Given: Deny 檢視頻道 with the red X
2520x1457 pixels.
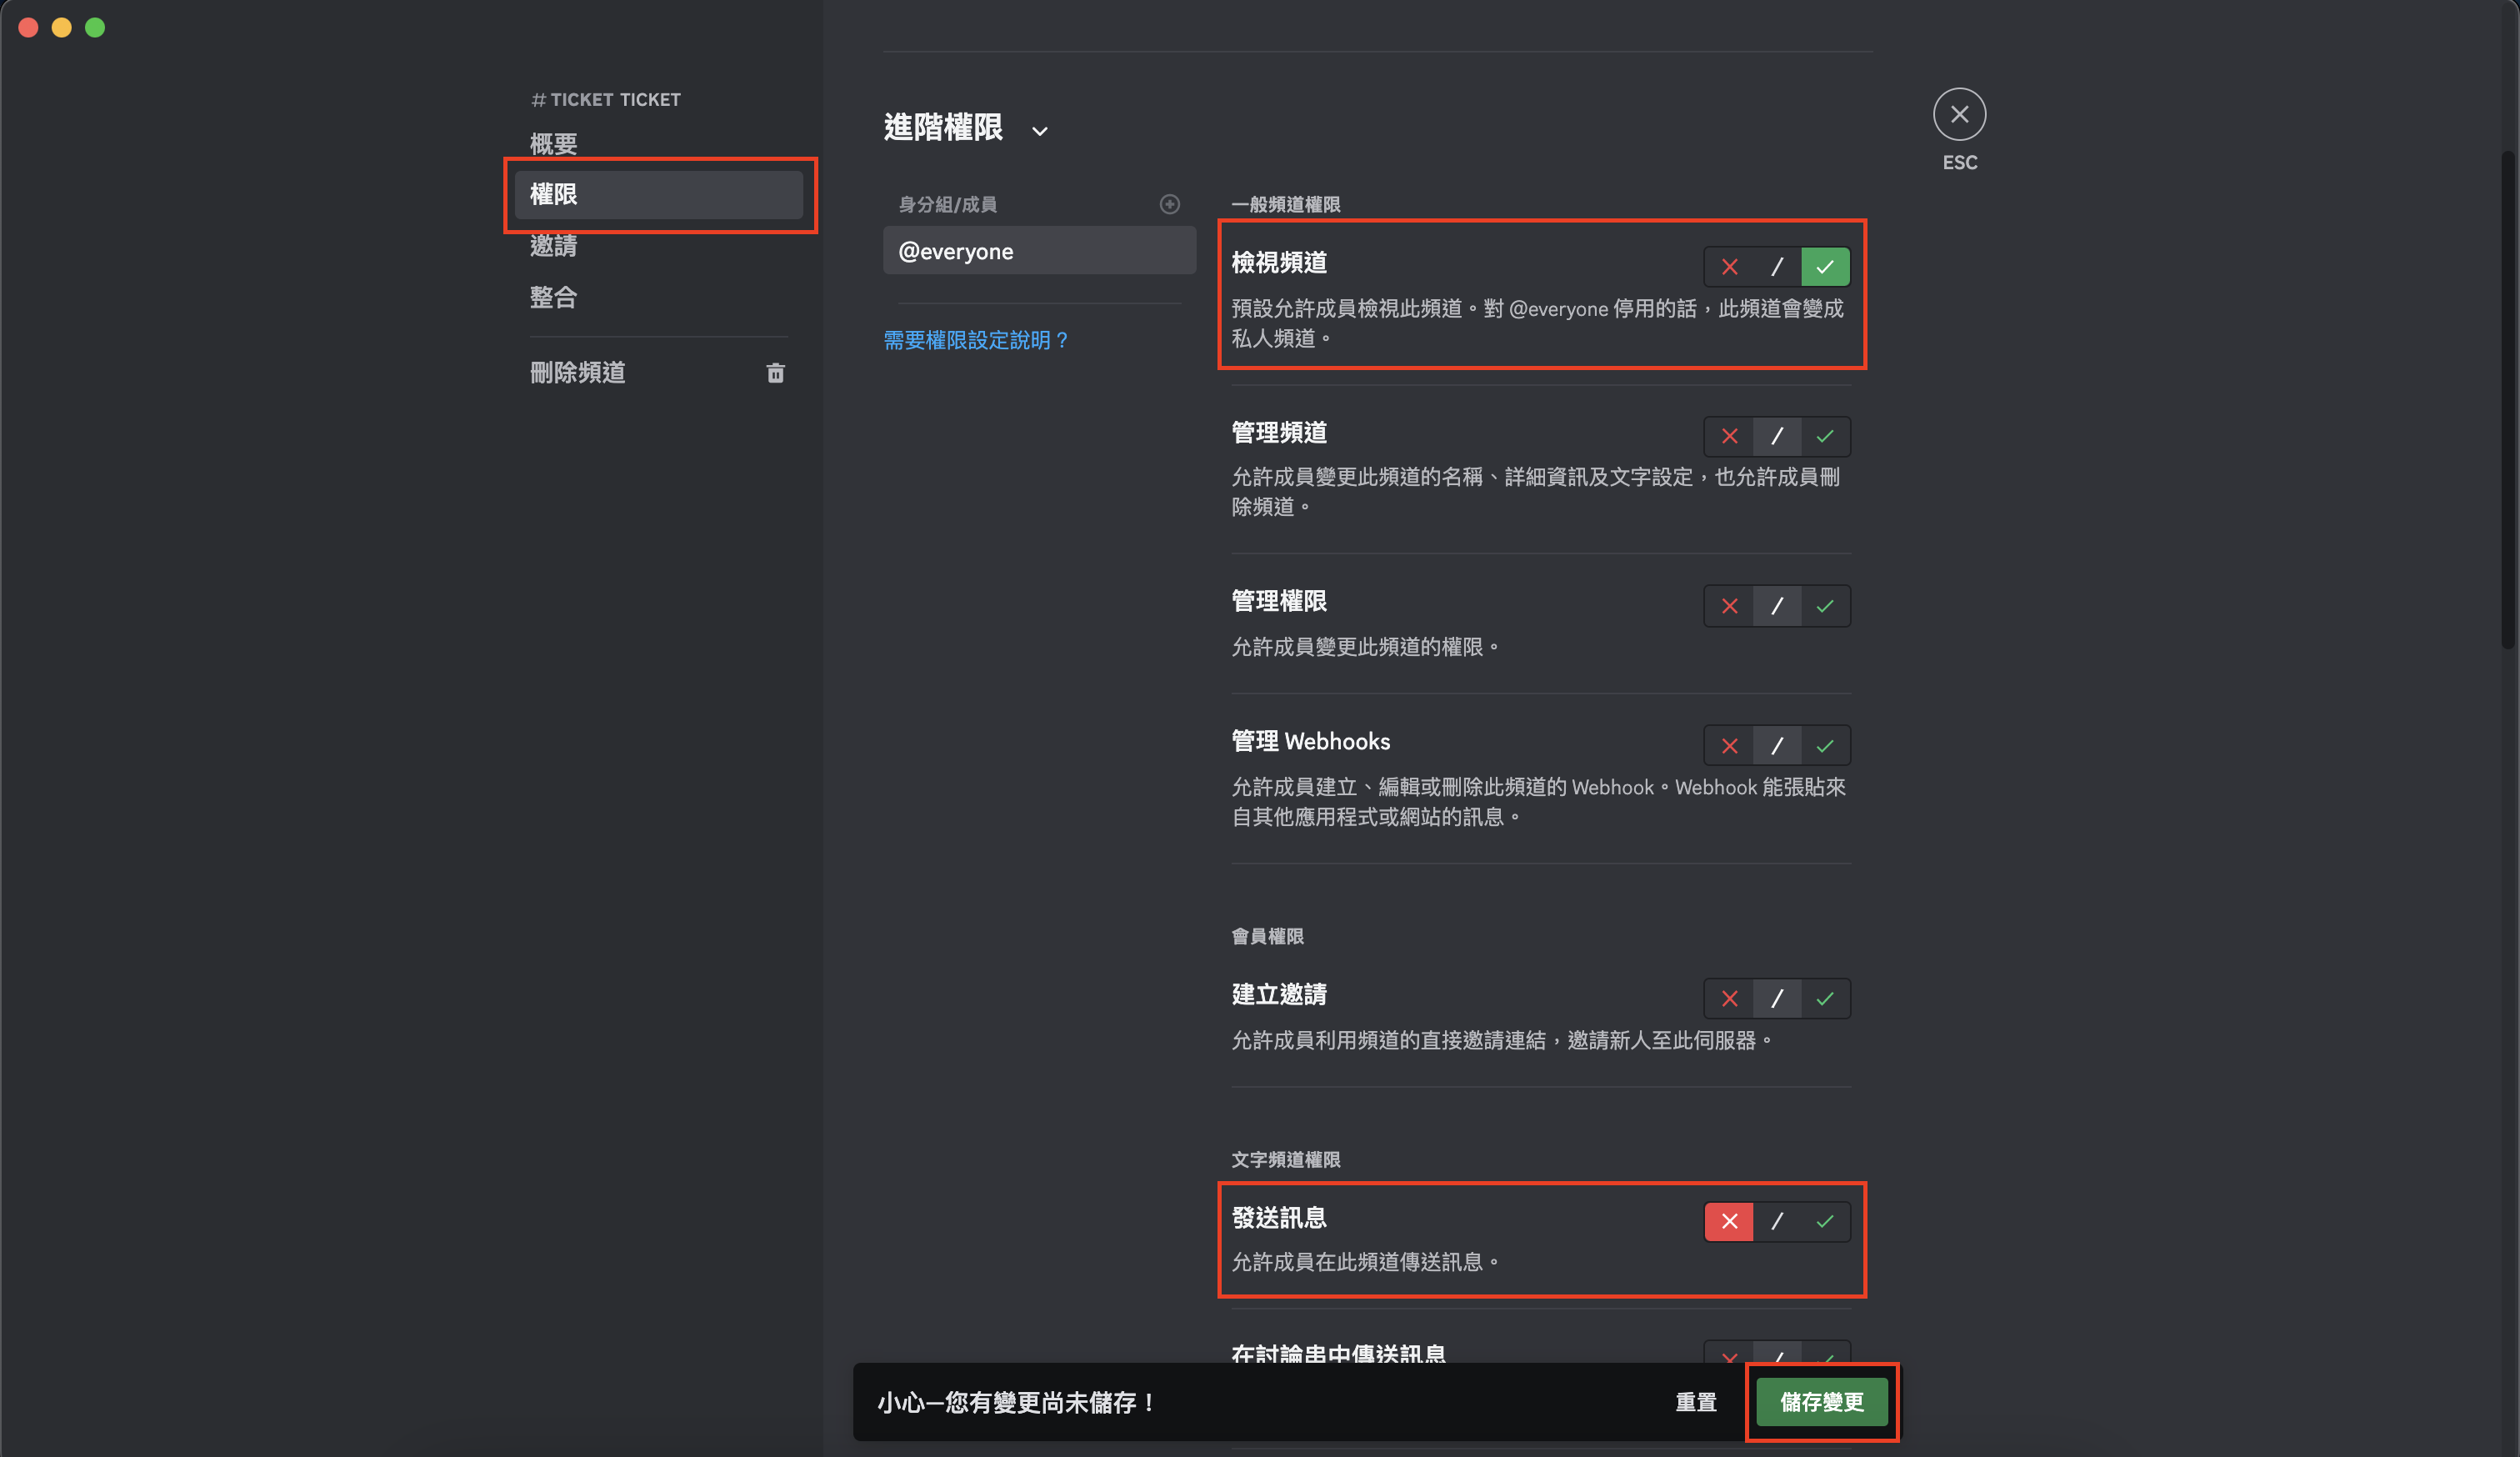Looking at the screenshot, I should (x=1729, y=266).
